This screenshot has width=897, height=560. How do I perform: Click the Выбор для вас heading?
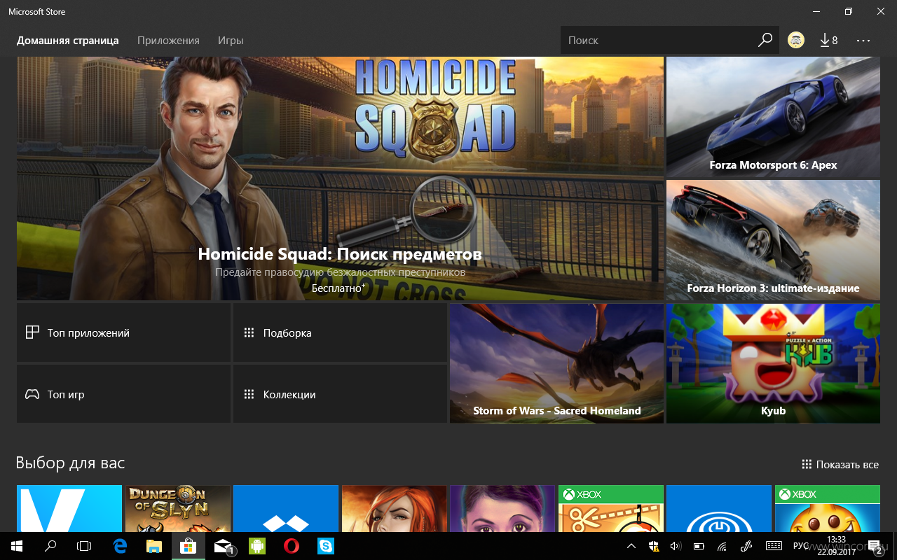[70, 463]
